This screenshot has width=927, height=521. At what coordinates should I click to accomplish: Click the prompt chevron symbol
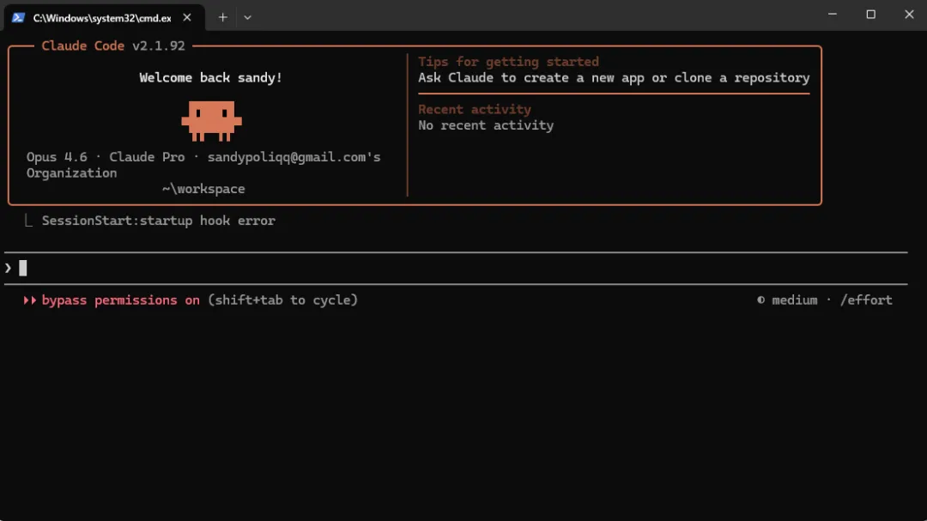click(9, 269)
